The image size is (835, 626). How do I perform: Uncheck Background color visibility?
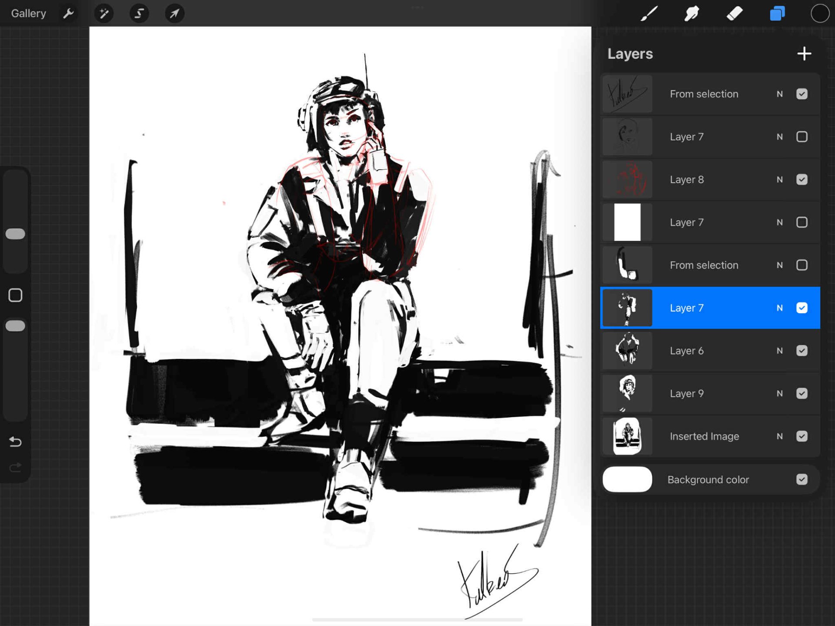[x=802, y=479]
